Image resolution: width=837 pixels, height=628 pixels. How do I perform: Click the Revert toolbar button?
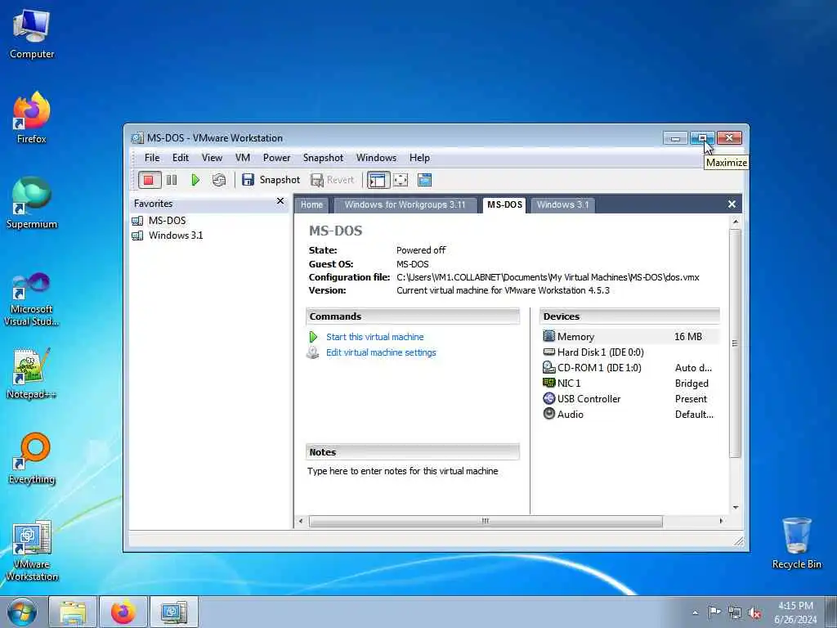click(x=332, y=180)
